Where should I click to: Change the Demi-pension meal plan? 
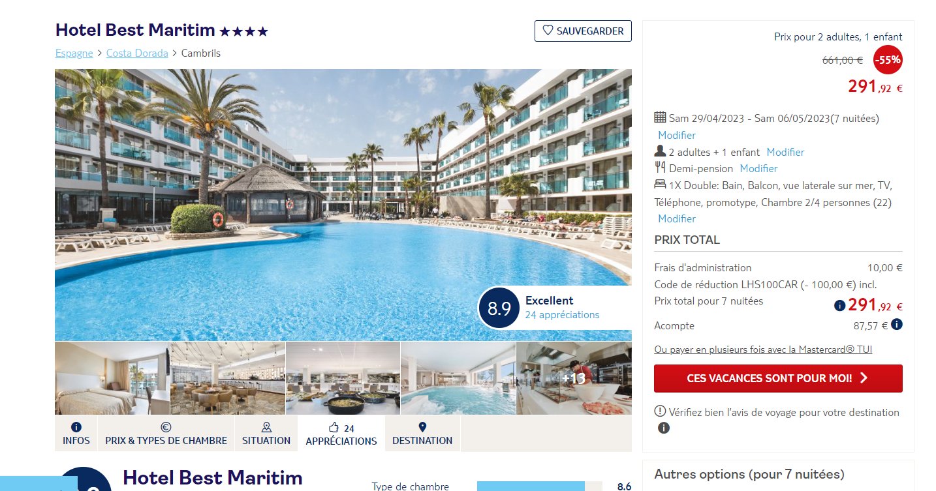point(758,168)
